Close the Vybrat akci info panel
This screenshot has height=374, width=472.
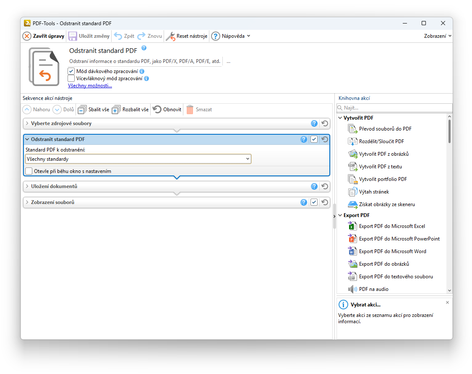(x=447, y=303)
